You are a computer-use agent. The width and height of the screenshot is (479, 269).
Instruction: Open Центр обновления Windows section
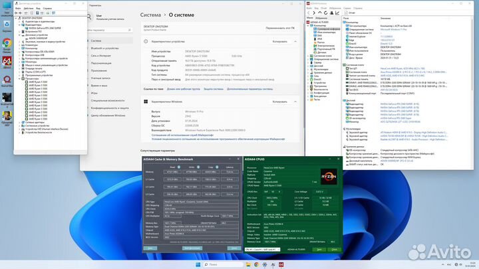108,116
